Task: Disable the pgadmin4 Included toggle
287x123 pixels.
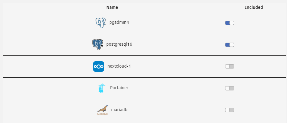Action: pos(230,23)
